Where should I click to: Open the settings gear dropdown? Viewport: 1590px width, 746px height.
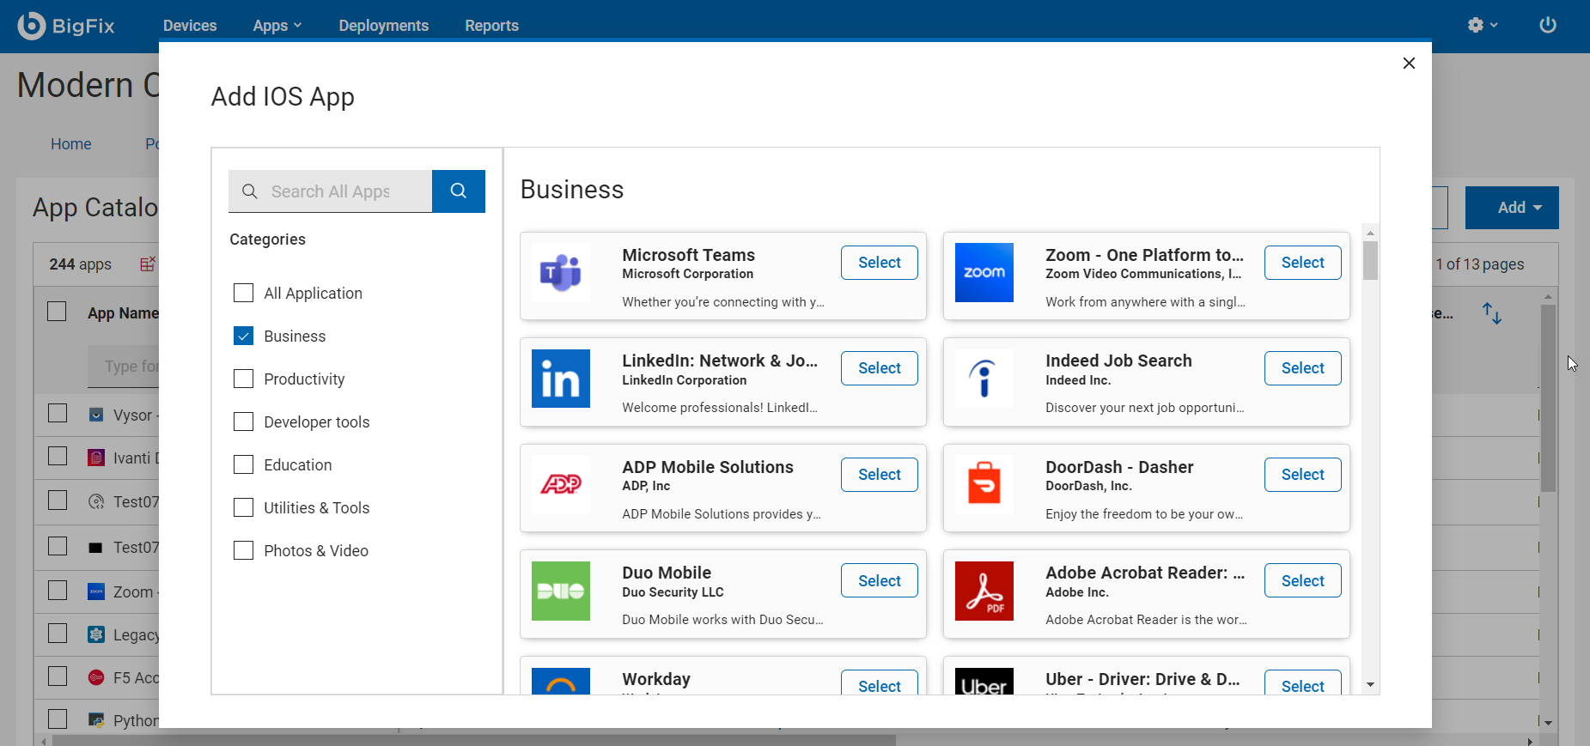[x=1482, y=25]
